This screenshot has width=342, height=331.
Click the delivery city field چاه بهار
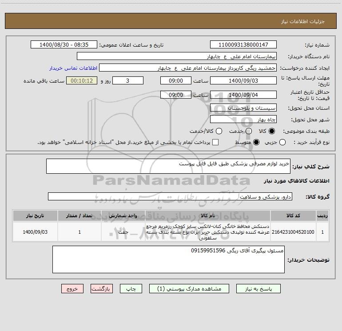243,119
